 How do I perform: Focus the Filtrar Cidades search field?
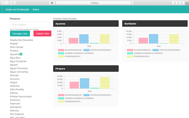[x=30, y=25]
